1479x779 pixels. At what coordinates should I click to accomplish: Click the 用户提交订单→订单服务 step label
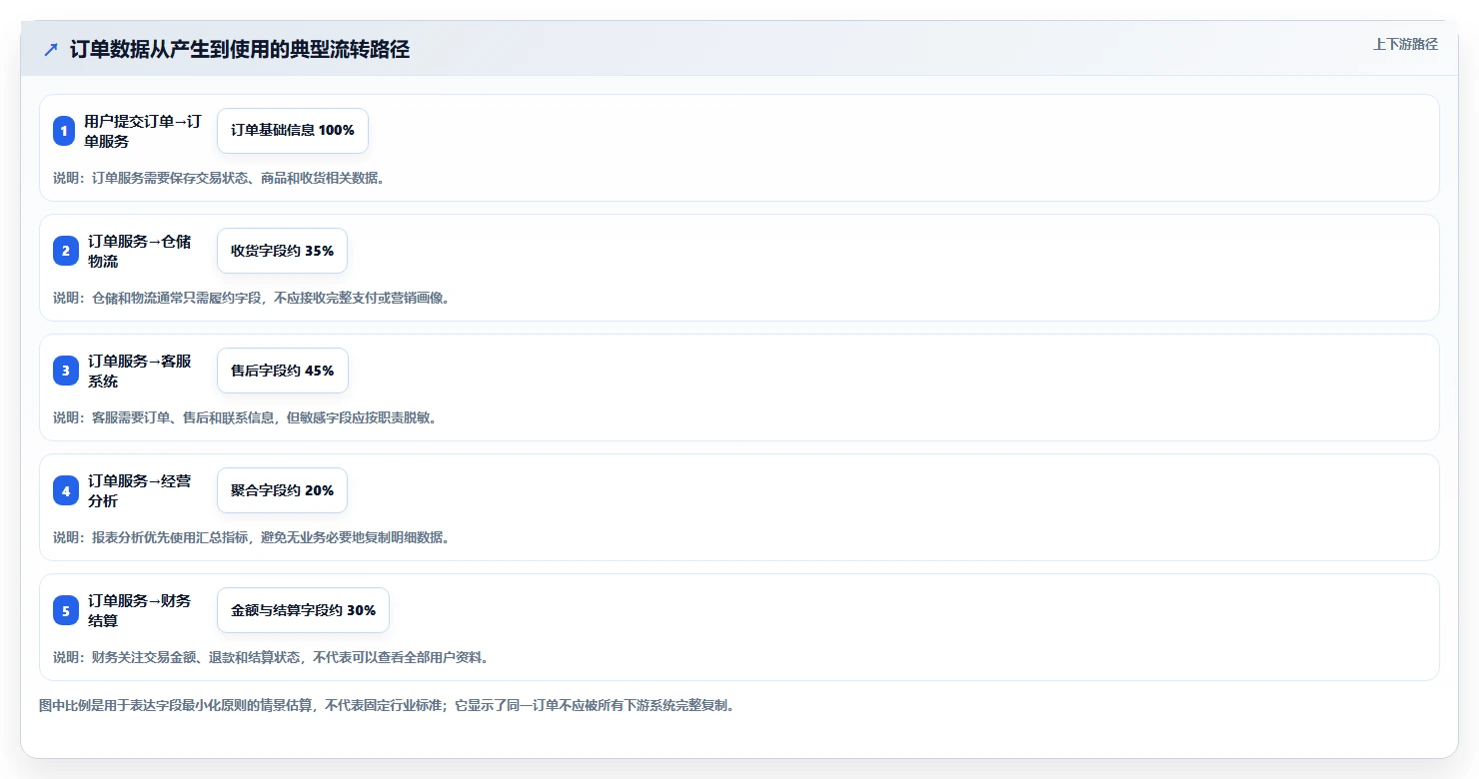coord(144,131)
